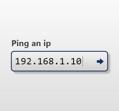Click the "Ping an ip" label
119x111 pixels.
pos(31,44)
